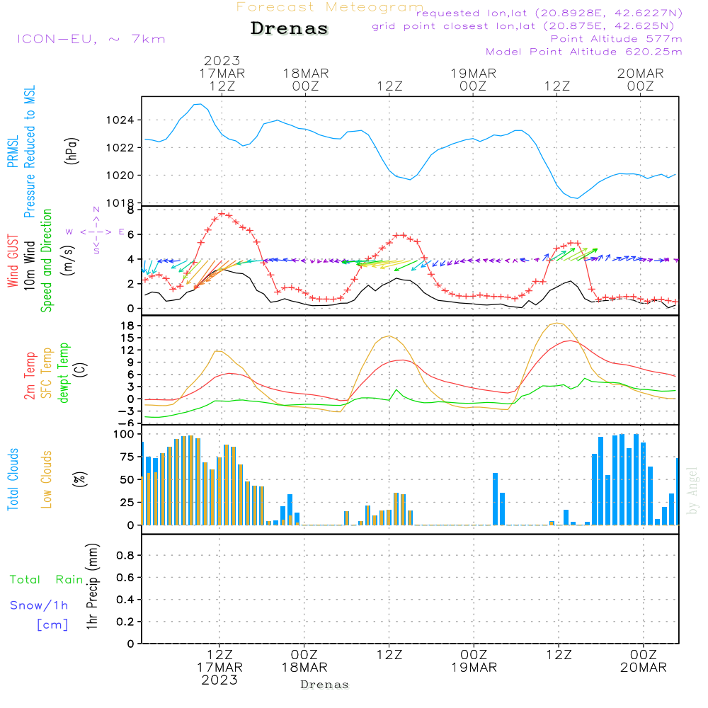Click the red "2m Temp" legend label

[x=29, y=376]
